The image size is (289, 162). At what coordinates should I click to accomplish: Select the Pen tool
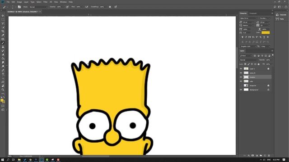[x=3, y=70]
